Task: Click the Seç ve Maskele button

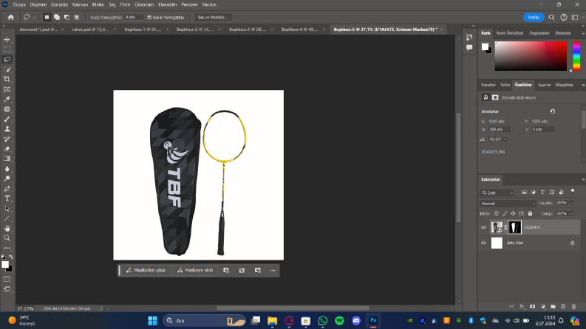Action: pyautogui.click(x=213, y=17)
